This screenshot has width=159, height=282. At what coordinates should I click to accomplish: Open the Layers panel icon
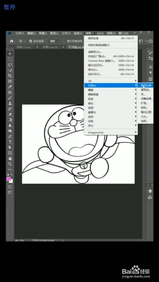pyautogui.click(x=150, y=191)
